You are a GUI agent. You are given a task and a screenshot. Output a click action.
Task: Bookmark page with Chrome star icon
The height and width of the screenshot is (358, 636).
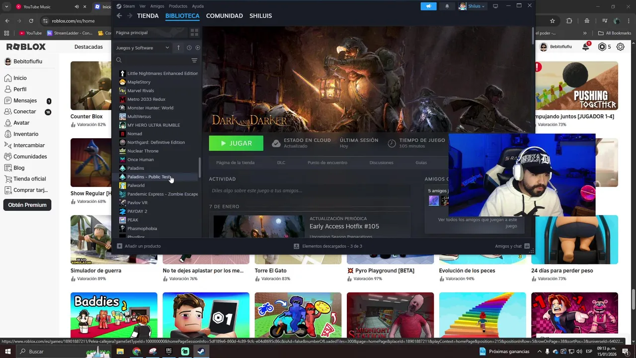click(x=553, y=21)
